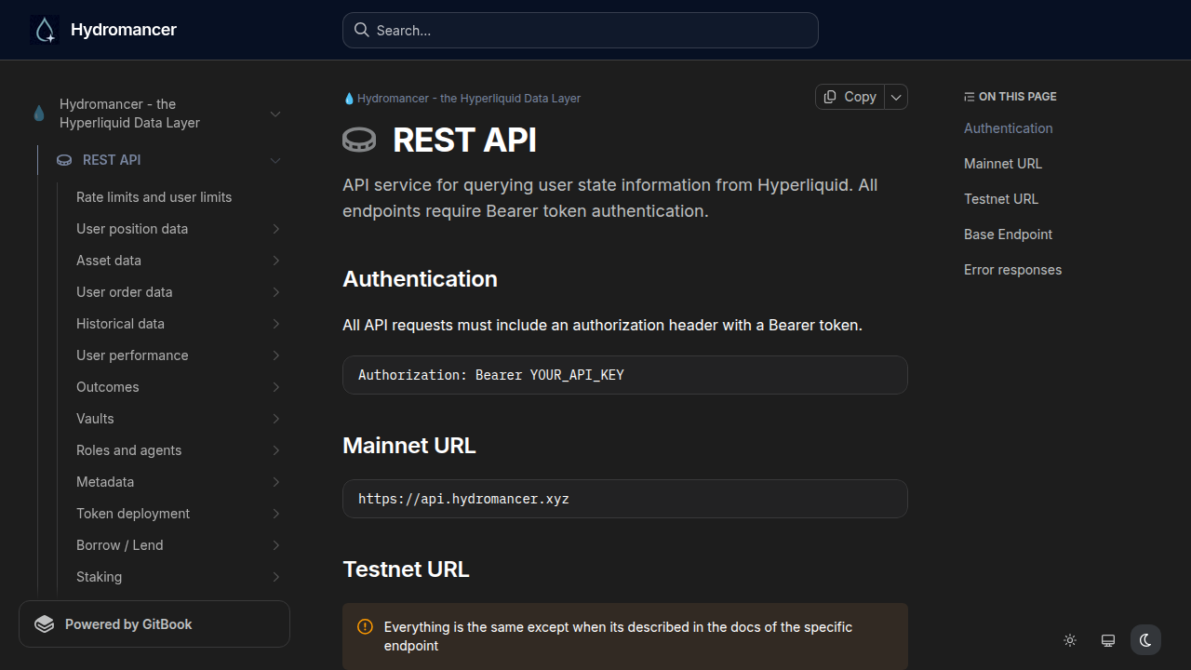Screen dimensions: 1191x670
Task: Collapse the REST API sidebar section
Action: (x=275, y=160)
